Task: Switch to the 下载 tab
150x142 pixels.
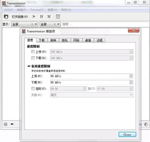Action: tap(42, 40)
